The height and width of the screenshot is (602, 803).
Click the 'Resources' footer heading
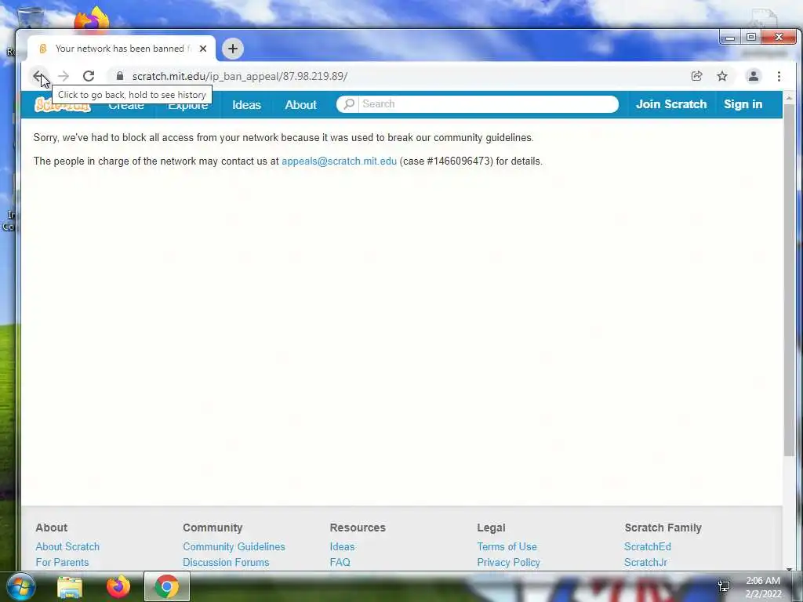click(358, 528)
